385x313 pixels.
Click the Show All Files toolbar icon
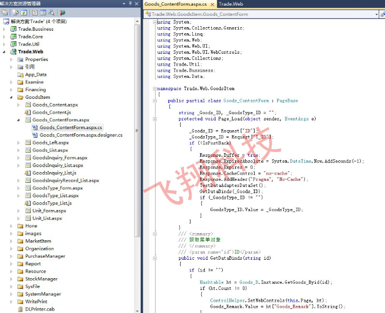15,12
